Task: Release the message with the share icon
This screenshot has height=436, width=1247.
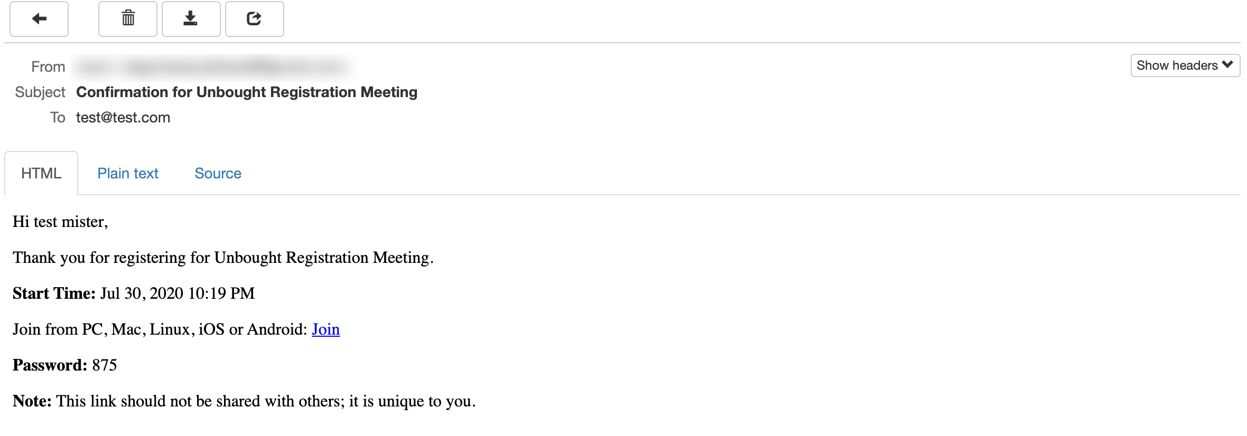Action: click(254, 19)
